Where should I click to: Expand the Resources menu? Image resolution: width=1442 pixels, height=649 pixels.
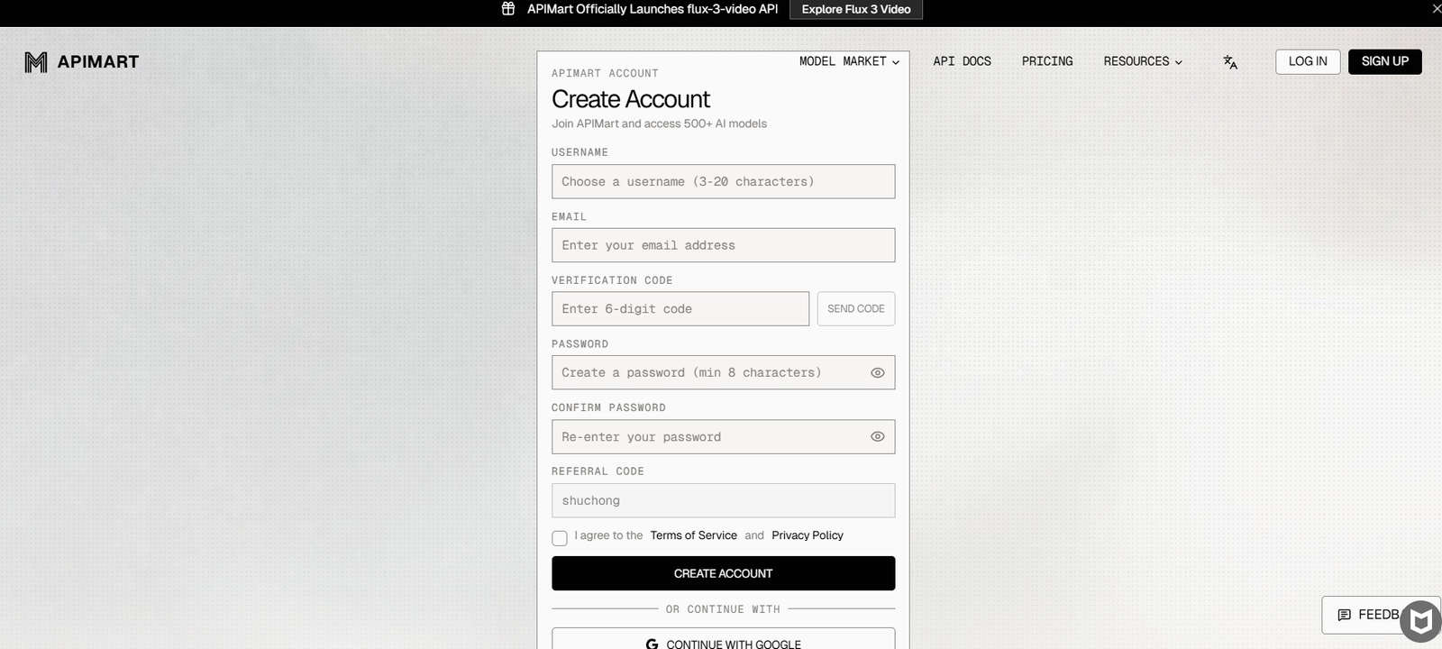(1143, 61)
